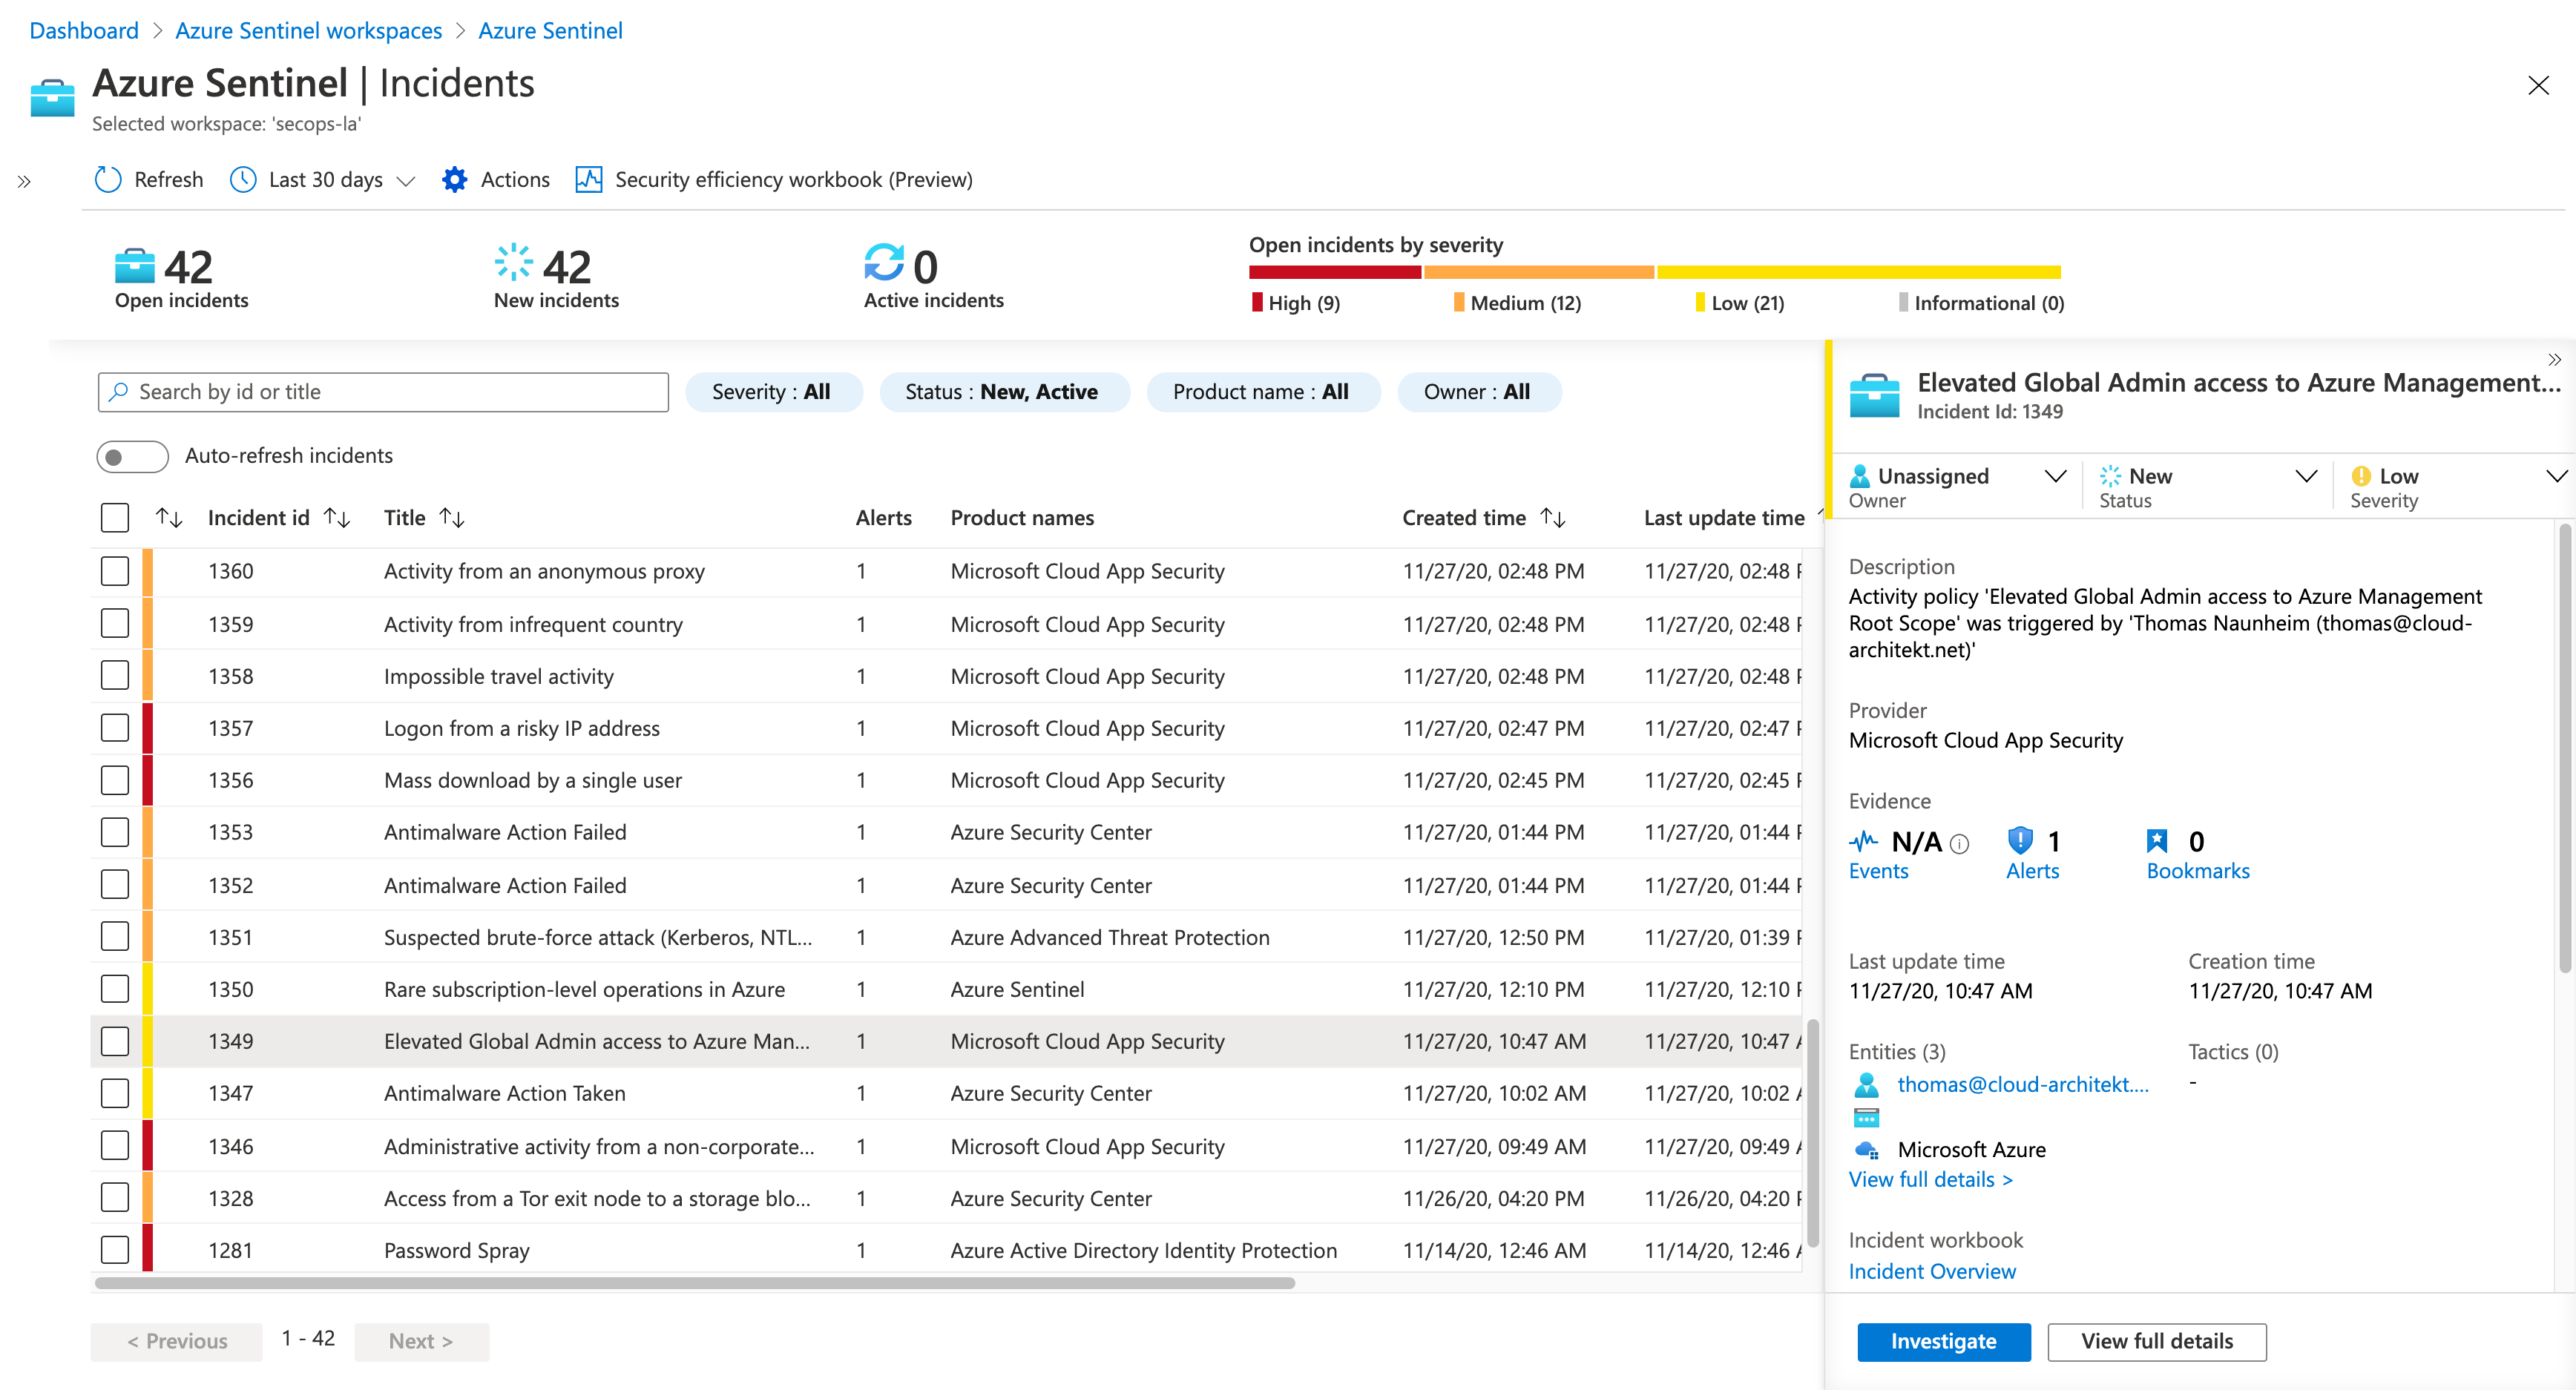
Task: Toggle Auto-refresh incidents switch
Action: [132, 456]
